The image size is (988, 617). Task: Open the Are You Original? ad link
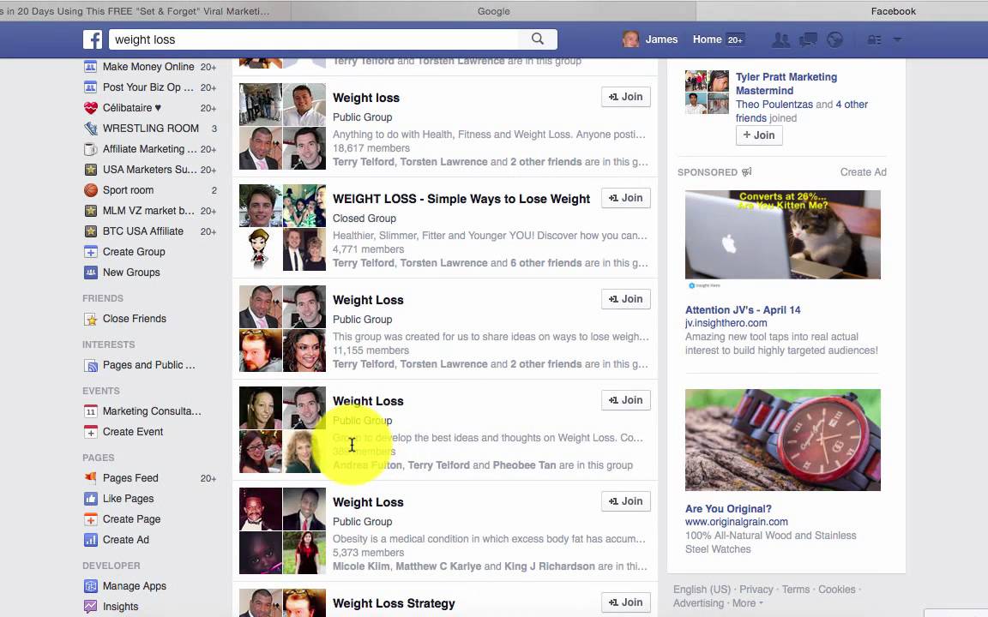click(x=728, y=509)
